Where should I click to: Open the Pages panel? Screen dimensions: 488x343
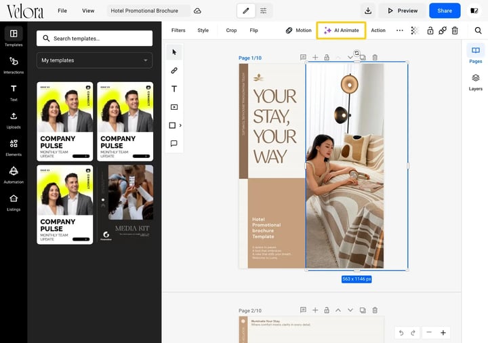point(475,54)
